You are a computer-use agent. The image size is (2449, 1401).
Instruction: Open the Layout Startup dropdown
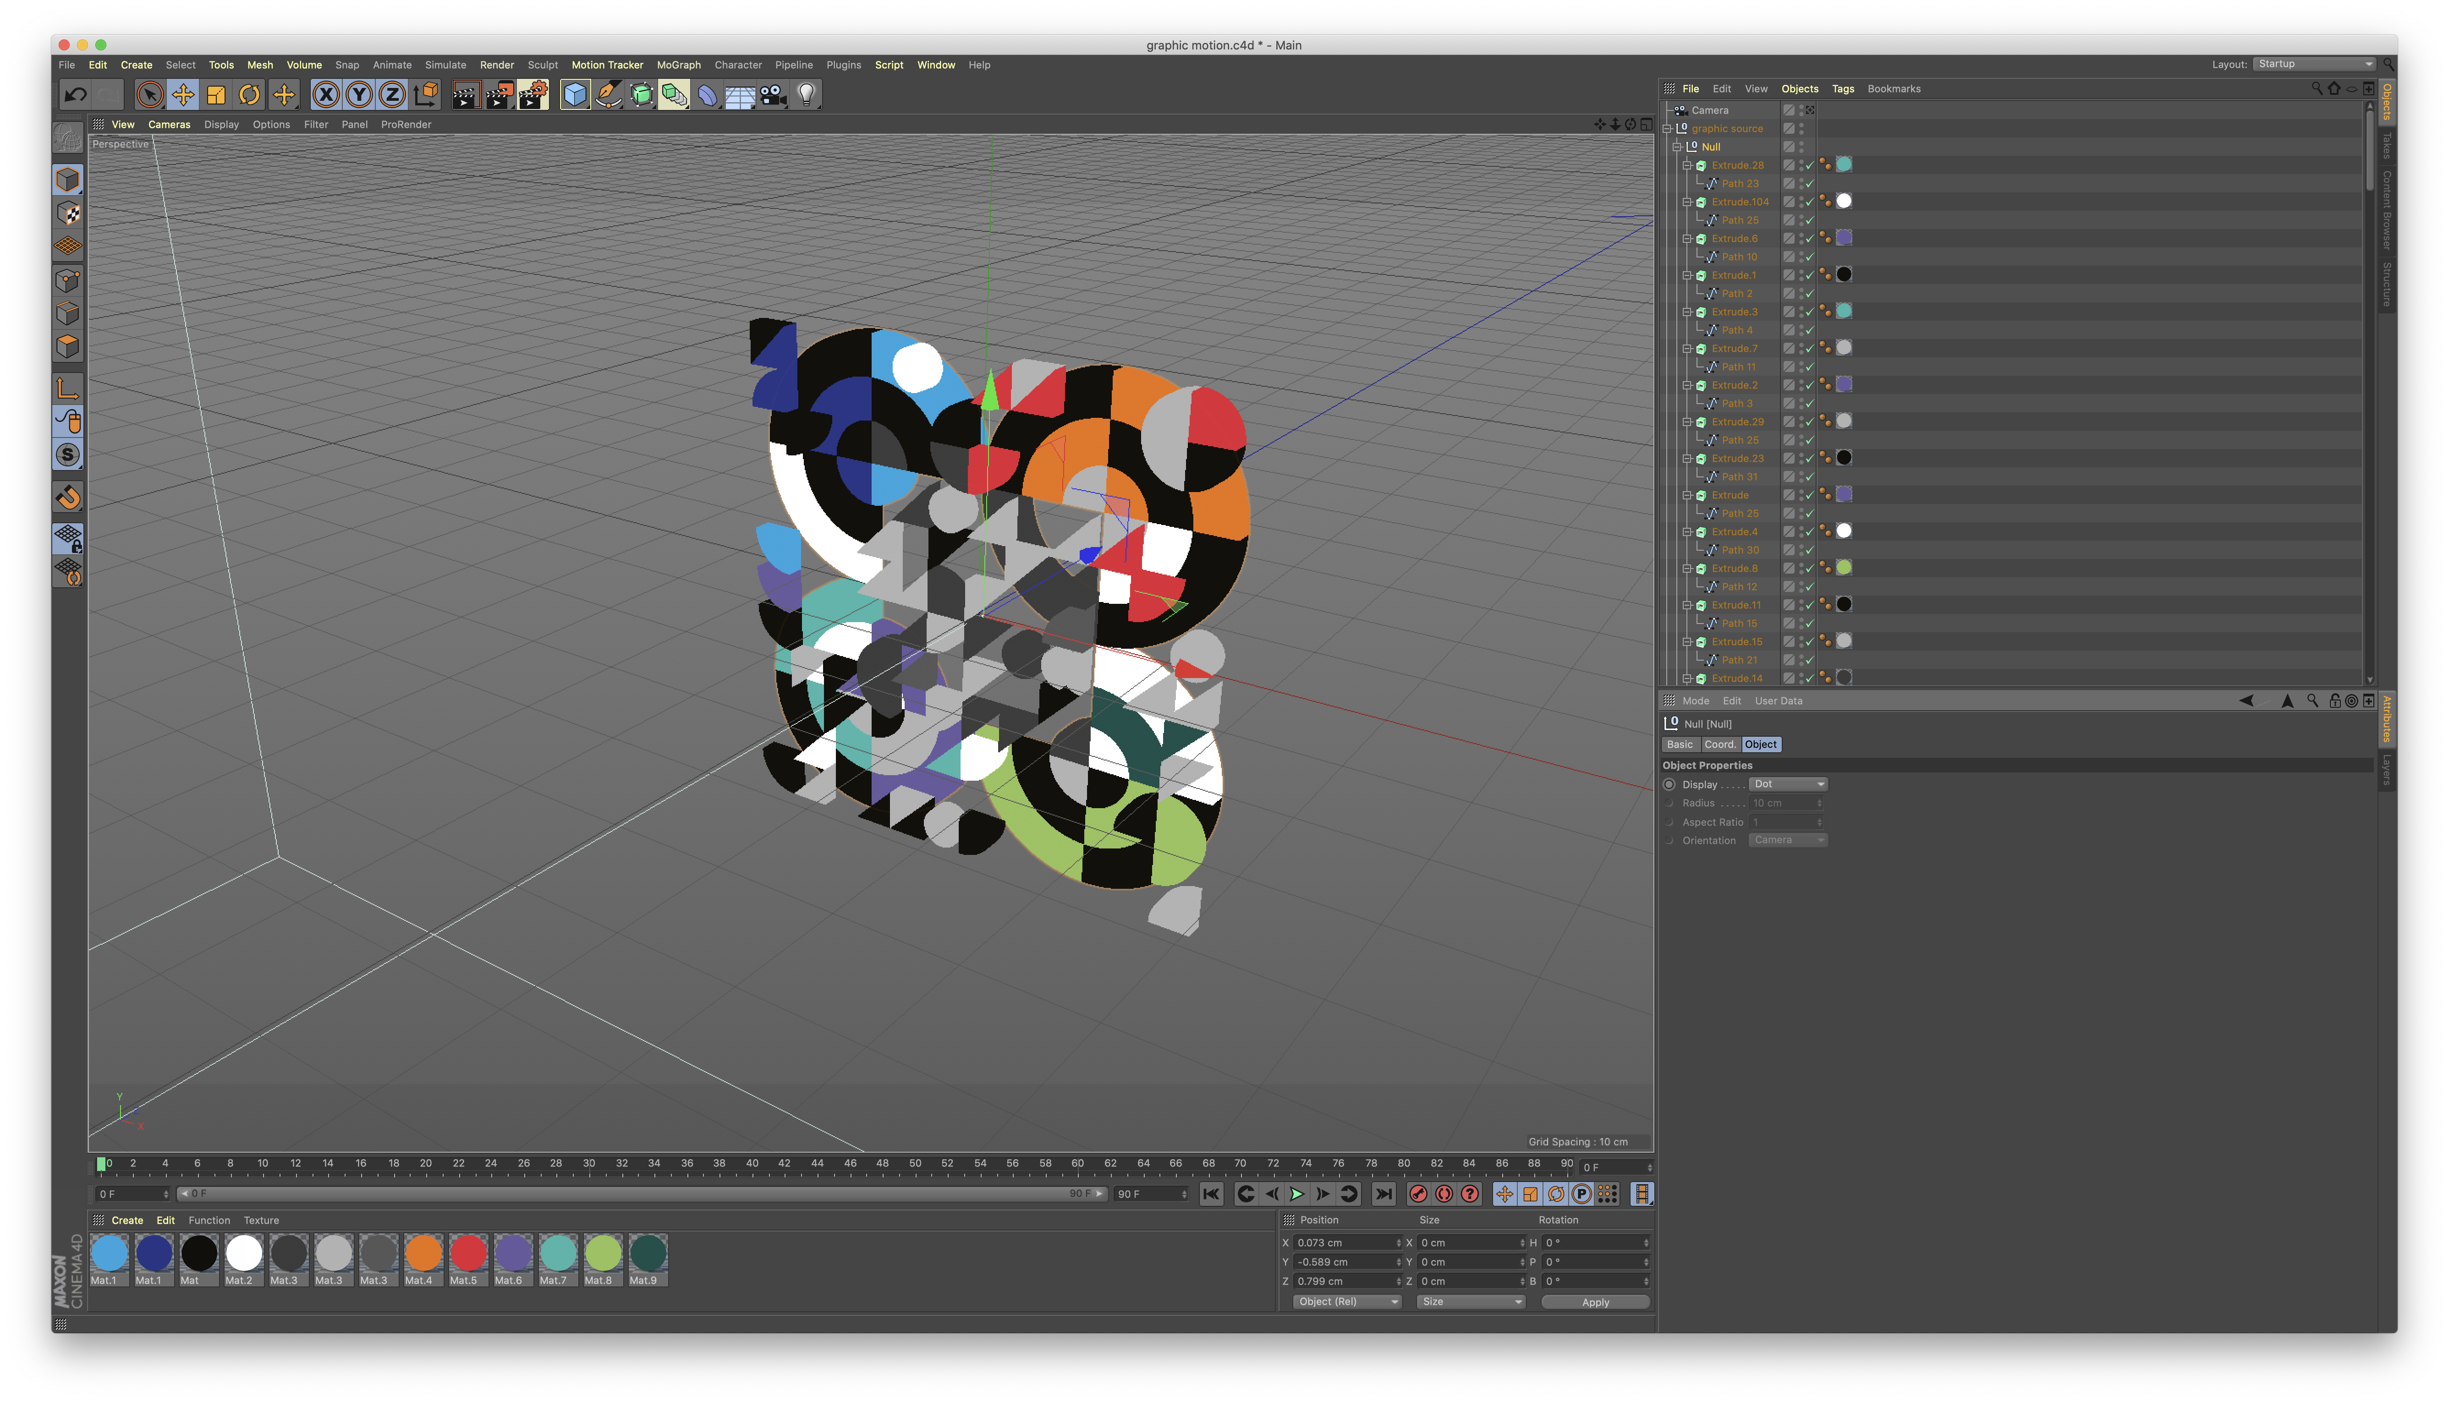point(2314,65)
